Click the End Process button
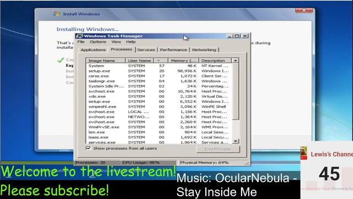Image resolution: width=353 pixels, height=199 pixels. [218, 149]
